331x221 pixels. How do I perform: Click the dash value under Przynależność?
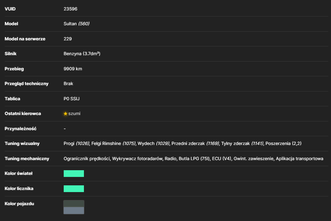pyautogui.click(x=65, y=129)
